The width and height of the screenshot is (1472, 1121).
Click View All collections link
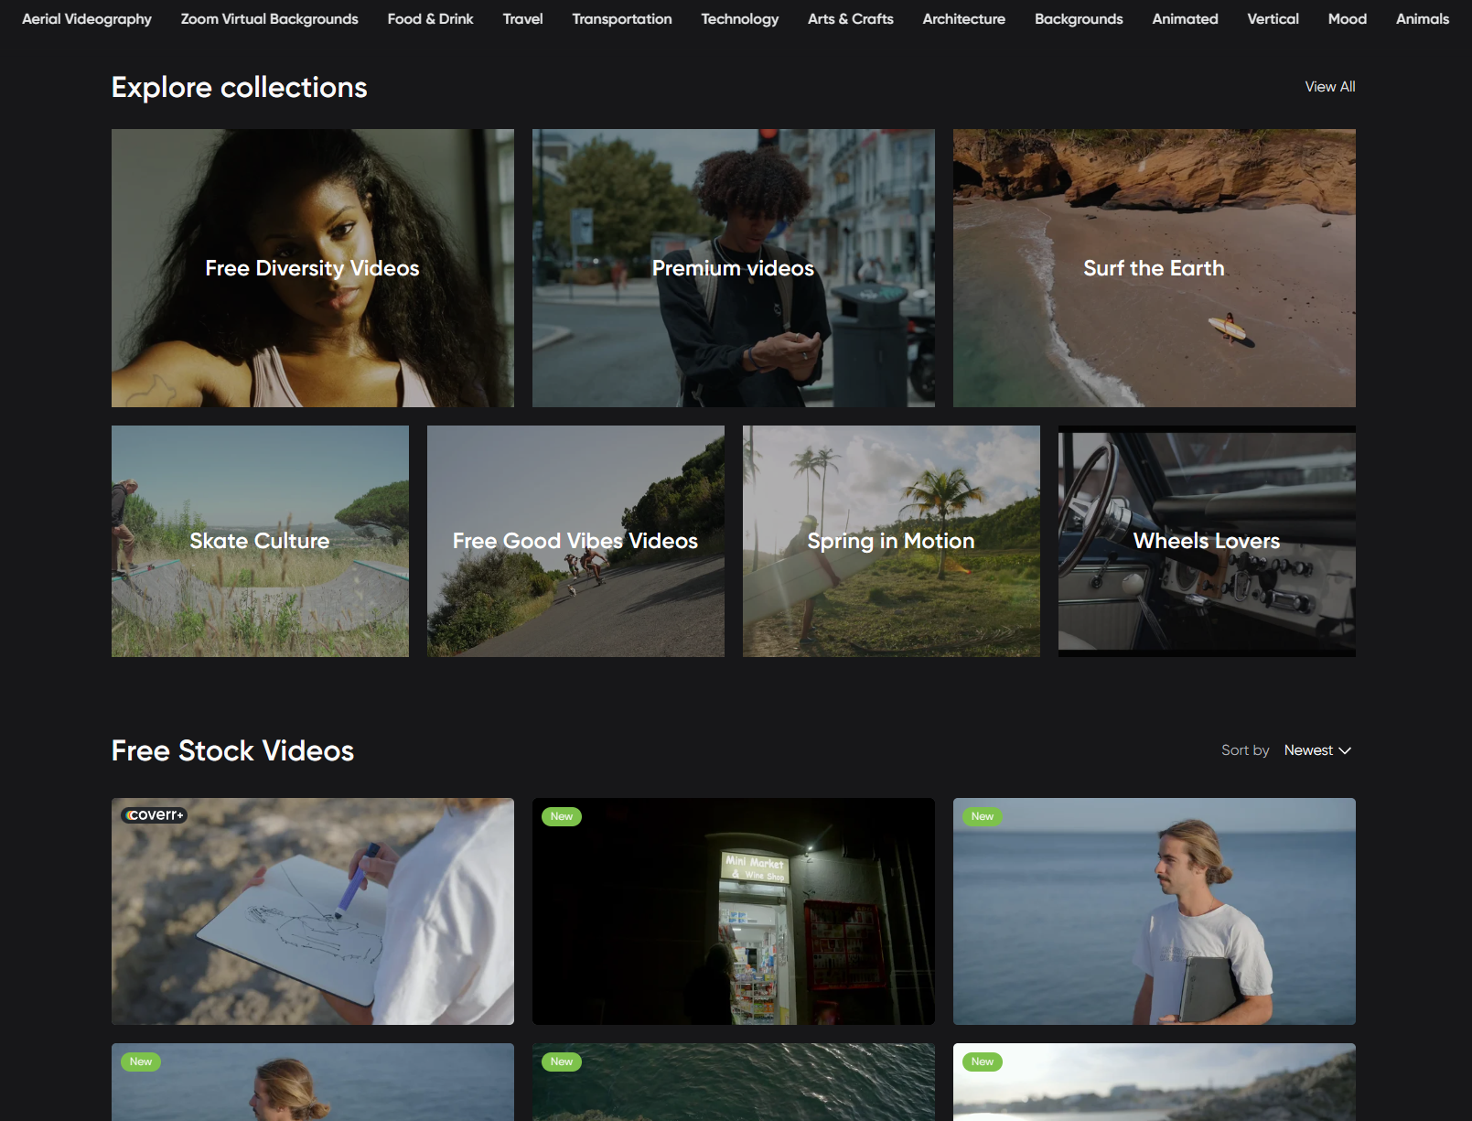[x=1329, y=86]
